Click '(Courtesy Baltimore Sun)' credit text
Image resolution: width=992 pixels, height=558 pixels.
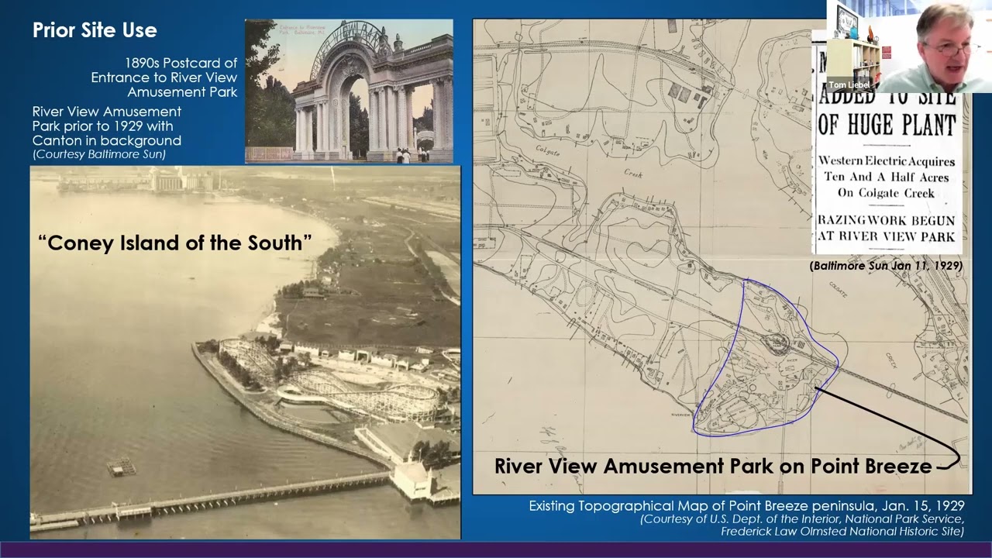click(99, 154)
